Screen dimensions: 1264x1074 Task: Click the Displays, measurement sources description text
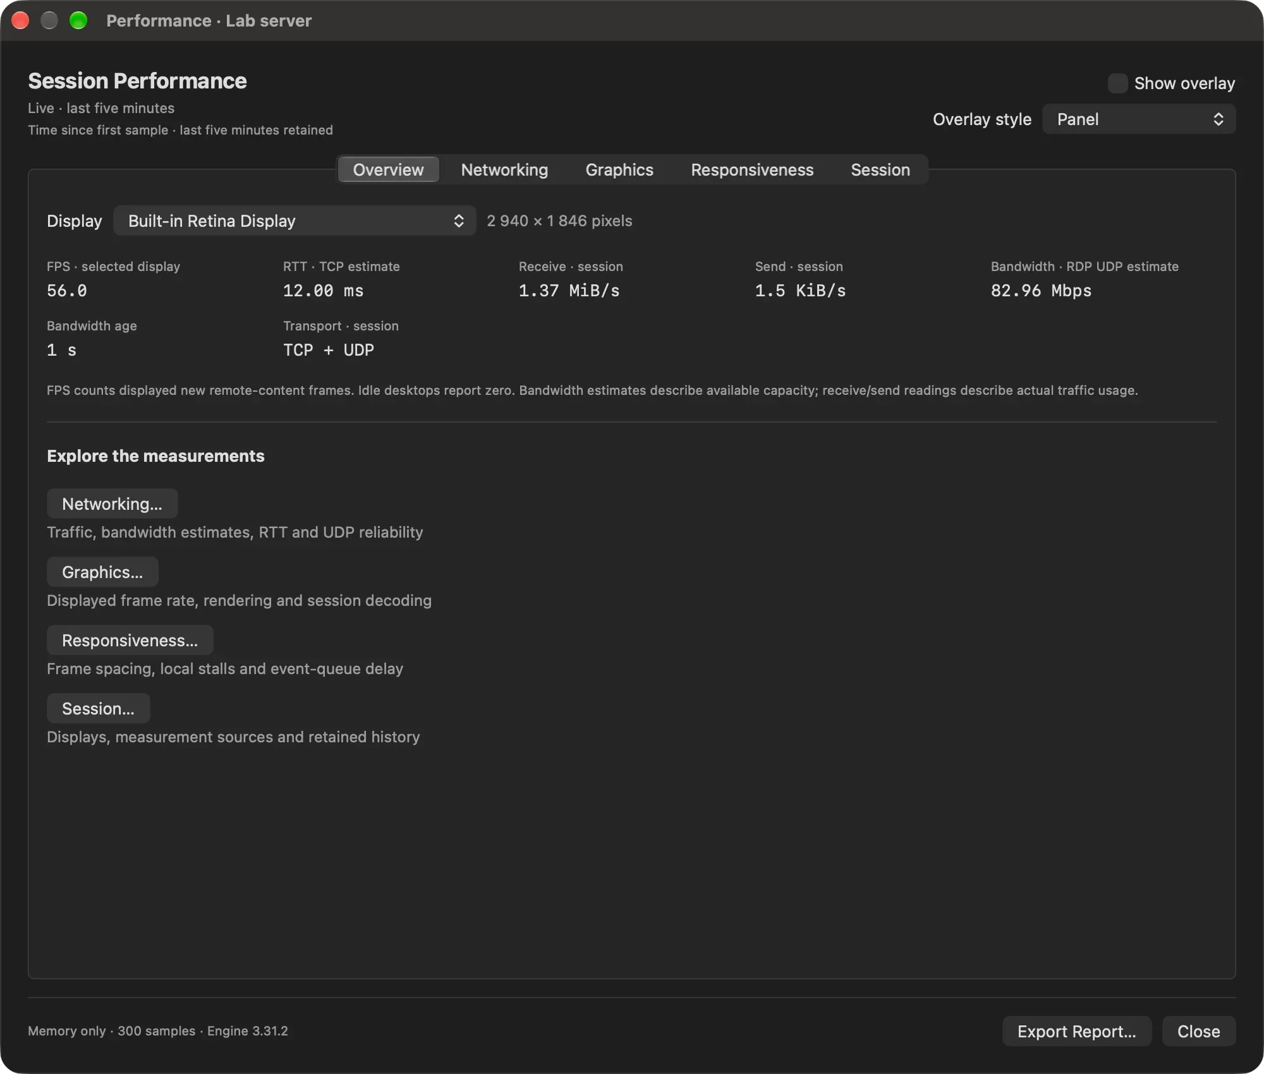(233, 737)
